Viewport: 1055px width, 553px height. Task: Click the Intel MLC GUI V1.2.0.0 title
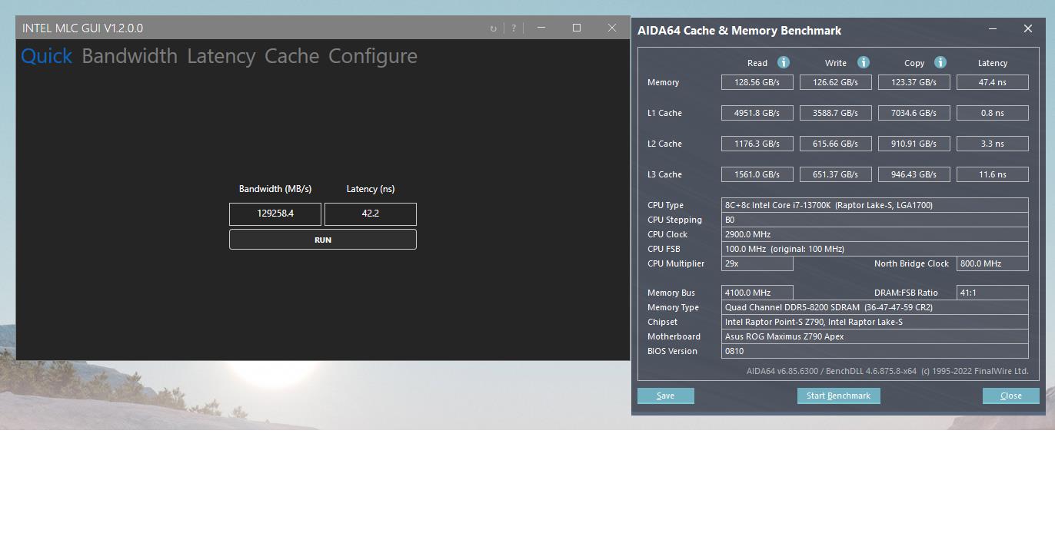coord(82,28)
